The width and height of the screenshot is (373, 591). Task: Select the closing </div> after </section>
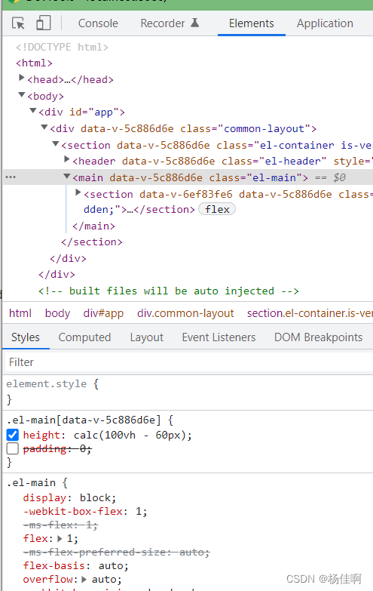tap(68, 259)
